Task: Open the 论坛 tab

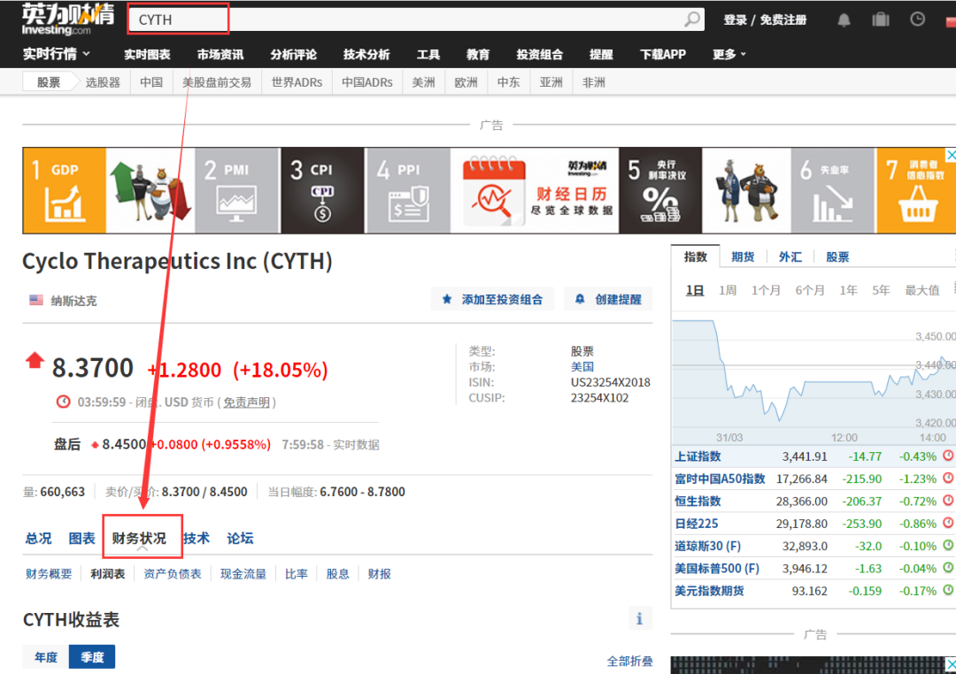Action: (x=239, y=537)
